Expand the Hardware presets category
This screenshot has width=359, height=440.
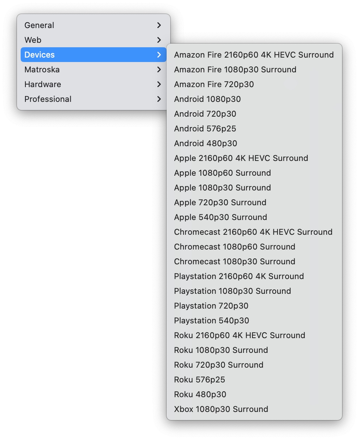pos(93,84)
